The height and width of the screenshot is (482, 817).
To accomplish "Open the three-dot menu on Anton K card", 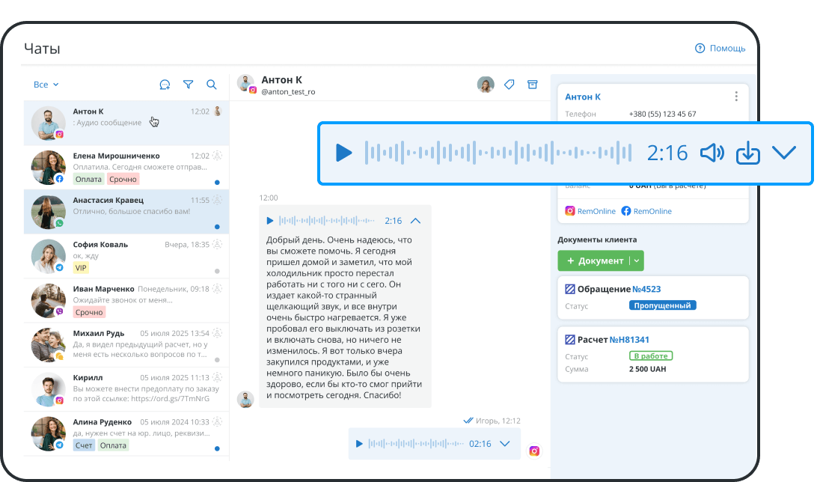I will pos(735,96).
